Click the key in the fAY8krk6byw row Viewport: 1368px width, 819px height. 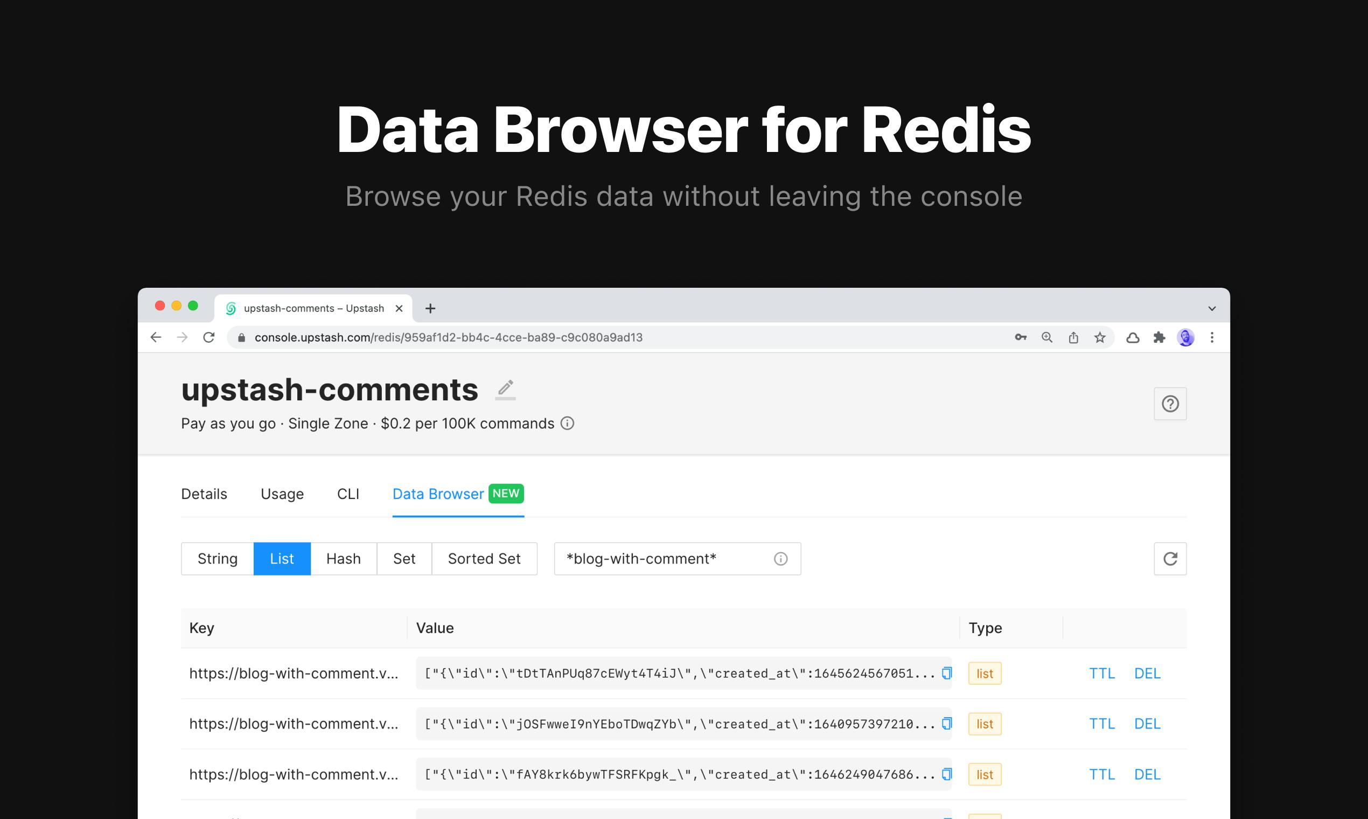[294, 774]
